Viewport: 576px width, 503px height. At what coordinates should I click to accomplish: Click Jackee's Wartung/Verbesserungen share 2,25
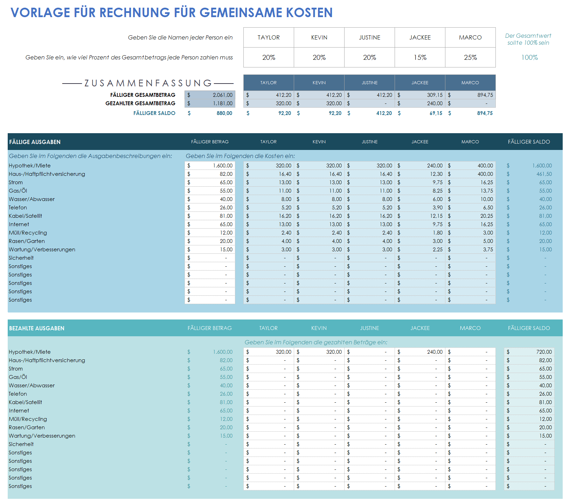click(420, 250)
